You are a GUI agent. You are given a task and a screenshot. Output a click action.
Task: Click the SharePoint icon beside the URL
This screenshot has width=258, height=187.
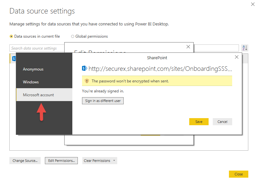[x=84, y=68]
